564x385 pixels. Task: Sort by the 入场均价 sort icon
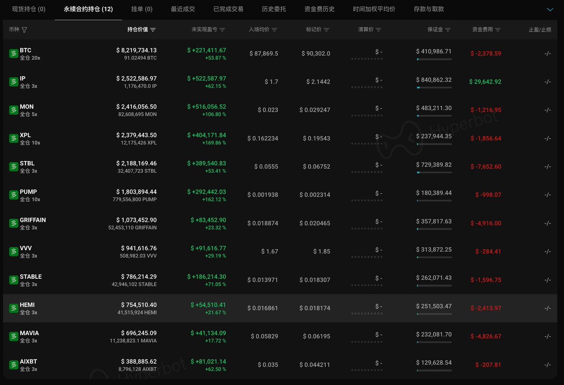click(274, 30)
